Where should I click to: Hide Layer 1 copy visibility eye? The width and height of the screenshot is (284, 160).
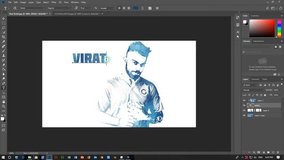[244, 116]
